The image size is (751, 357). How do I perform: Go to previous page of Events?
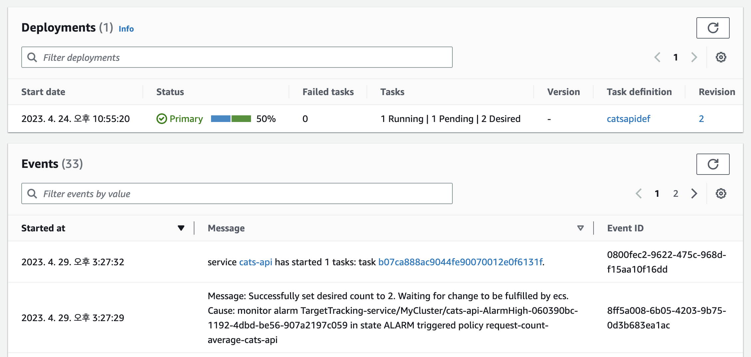tap(638, 193)
